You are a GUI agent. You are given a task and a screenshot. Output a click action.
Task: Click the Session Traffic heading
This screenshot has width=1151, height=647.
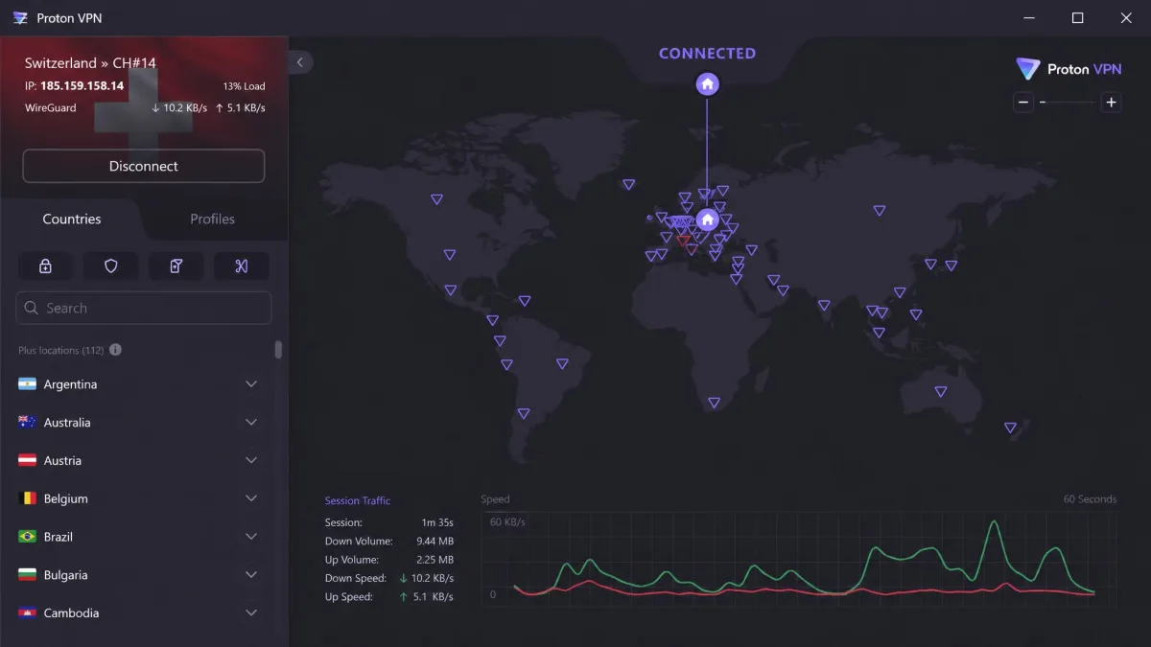point(358,500)
